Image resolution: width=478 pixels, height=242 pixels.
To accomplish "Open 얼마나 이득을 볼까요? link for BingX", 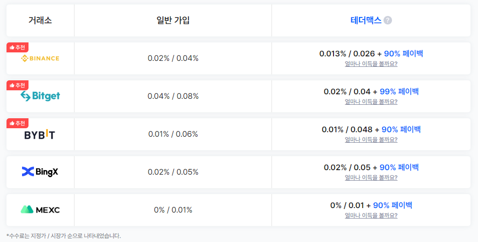I will [371, 177].
